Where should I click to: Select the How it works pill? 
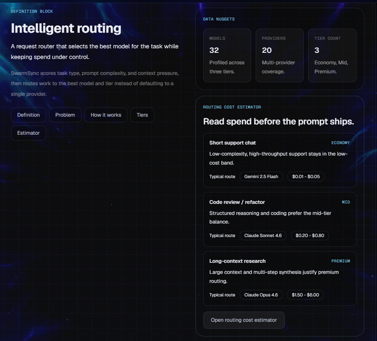pos(106,115)
